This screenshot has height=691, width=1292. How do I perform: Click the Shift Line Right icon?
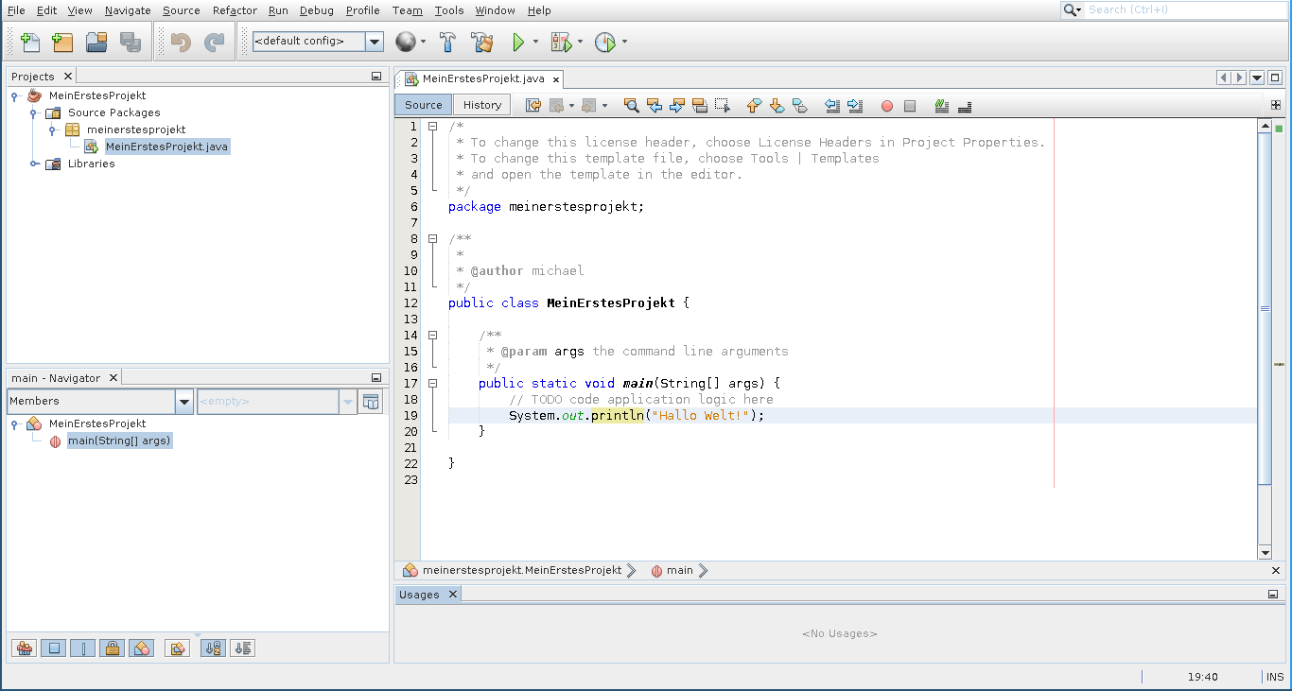point(855,106)
